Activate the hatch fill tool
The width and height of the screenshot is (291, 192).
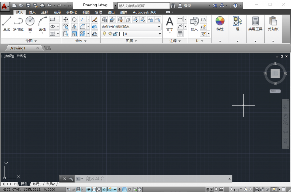(x=53, y=34)
